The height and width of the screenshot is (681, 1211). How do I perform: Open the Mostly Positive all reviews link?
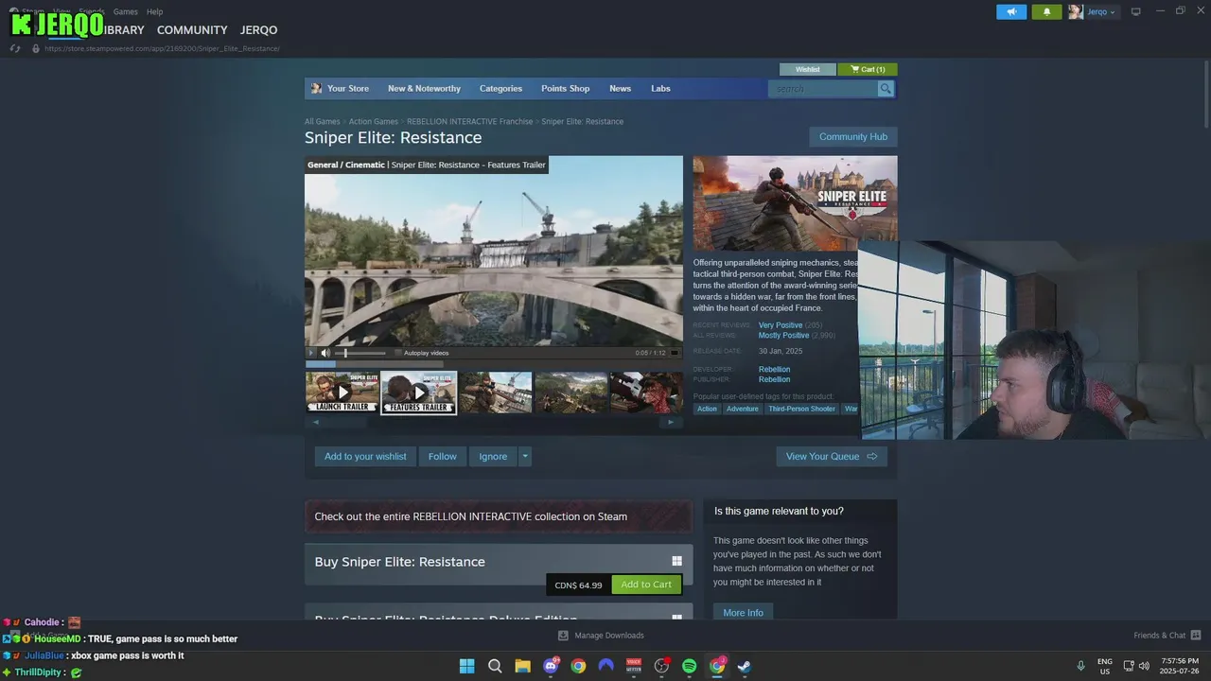[783, 336]
